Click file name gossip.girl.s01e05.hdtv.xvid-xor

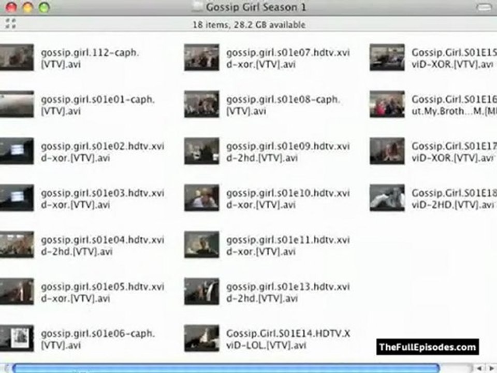(x=103, y=292)
